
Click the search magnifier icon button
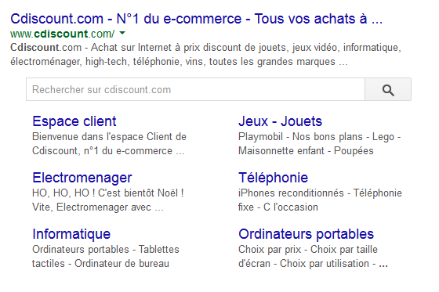(x=388, y=90)
